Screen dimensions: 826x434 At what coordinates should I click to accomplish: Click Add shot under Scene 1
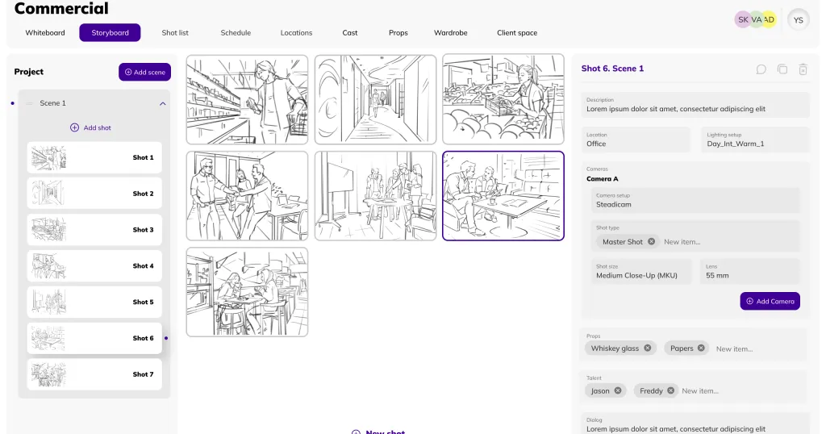click(90, 127)
